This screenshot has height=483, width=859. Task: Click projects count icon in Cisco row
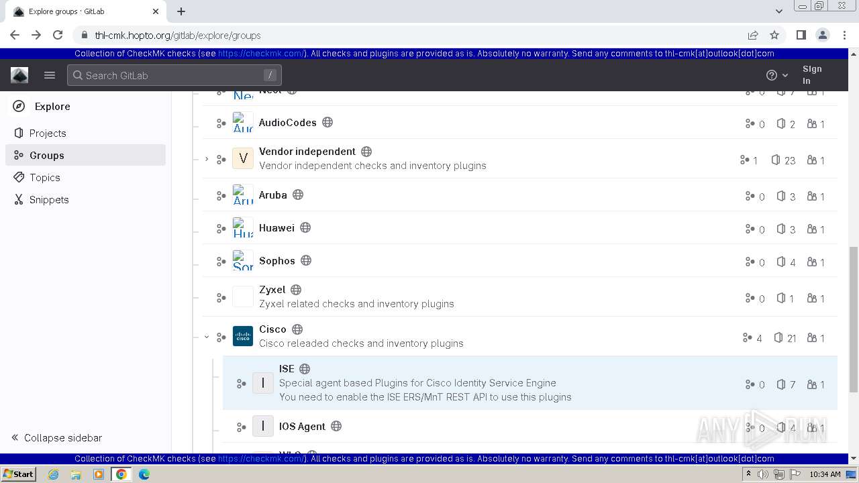(778, 337)
